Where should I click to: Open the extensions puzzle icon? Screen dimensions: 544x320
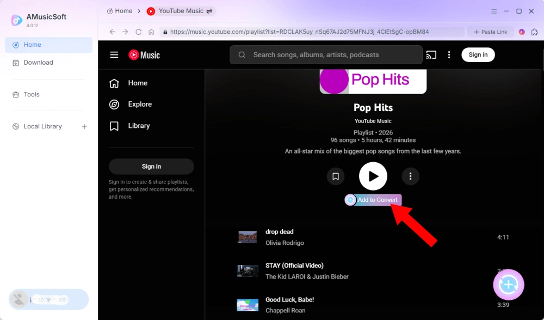[x=535, y=32]
